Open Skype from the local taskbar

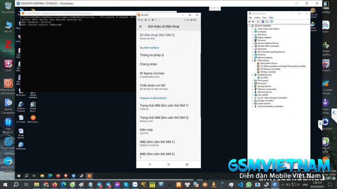126,185
